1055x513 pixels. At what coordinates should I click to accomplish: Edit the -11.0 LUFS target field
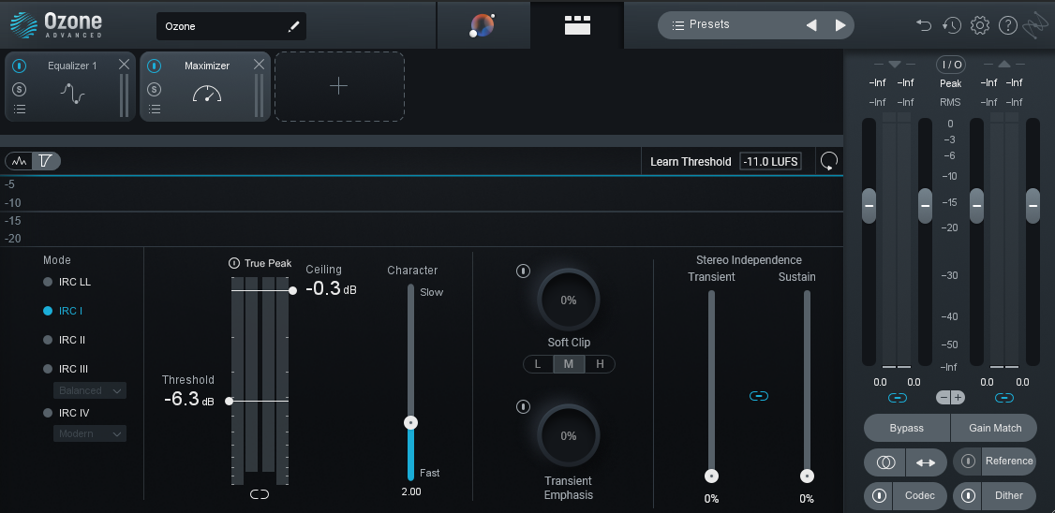coord(770,161)
